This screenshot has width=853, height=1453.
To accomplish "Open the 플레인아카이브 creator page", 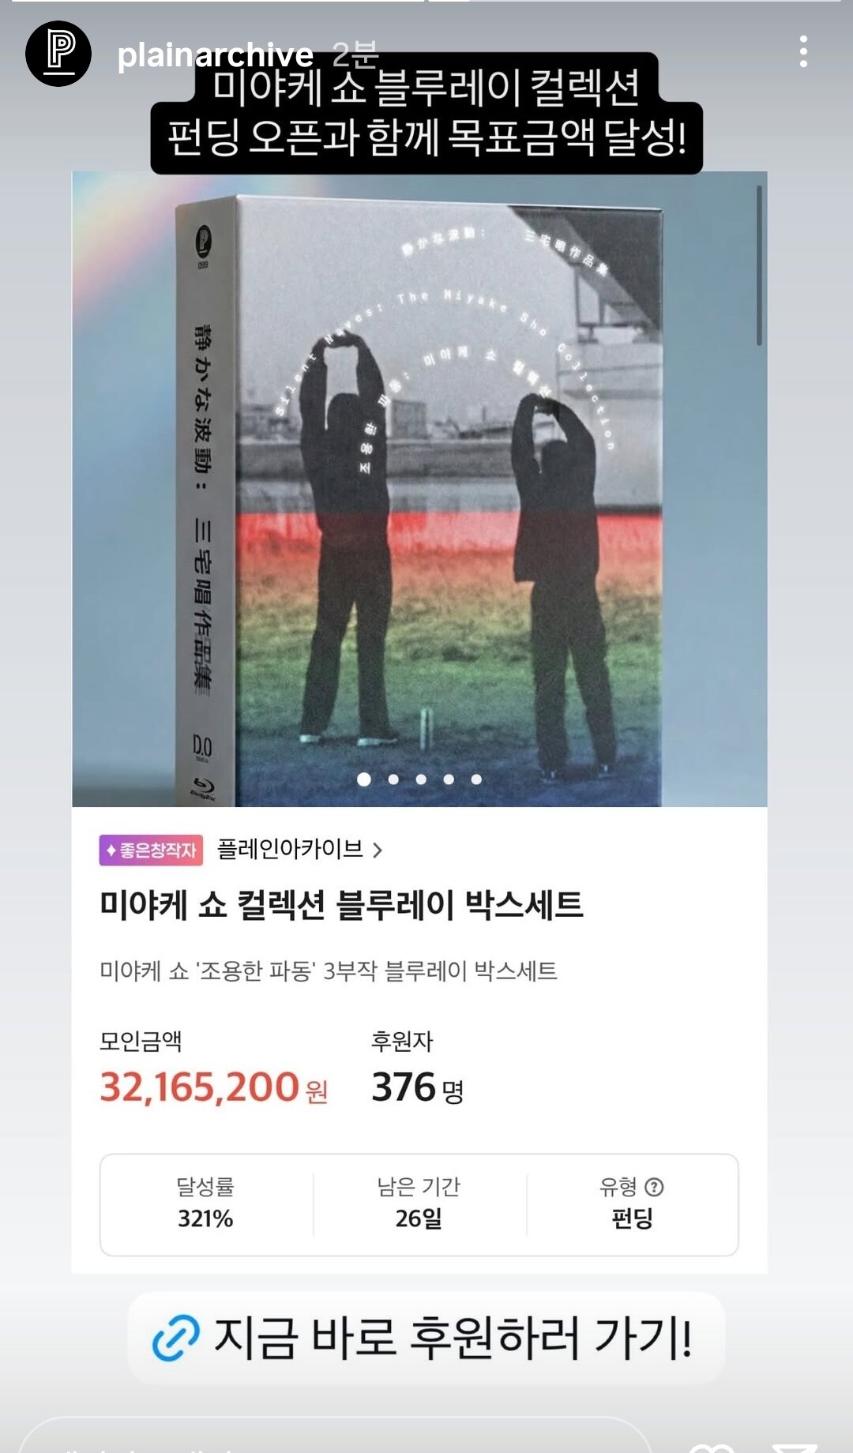I will pos(290,849).
